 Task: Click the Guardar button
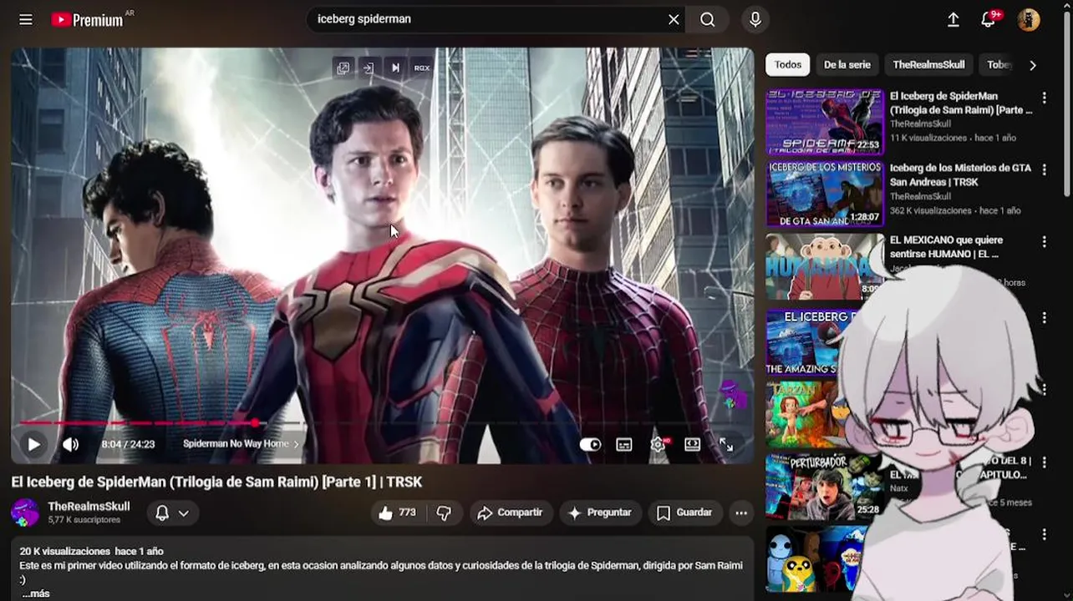[685, 513]
